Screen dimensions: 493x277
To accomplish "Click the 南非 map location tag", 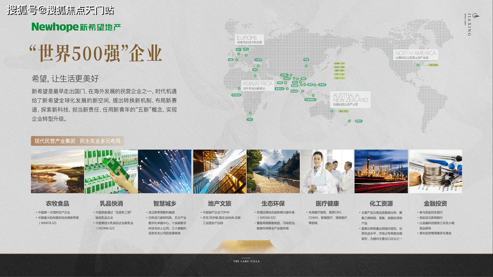I will click(x=250, y=119).
